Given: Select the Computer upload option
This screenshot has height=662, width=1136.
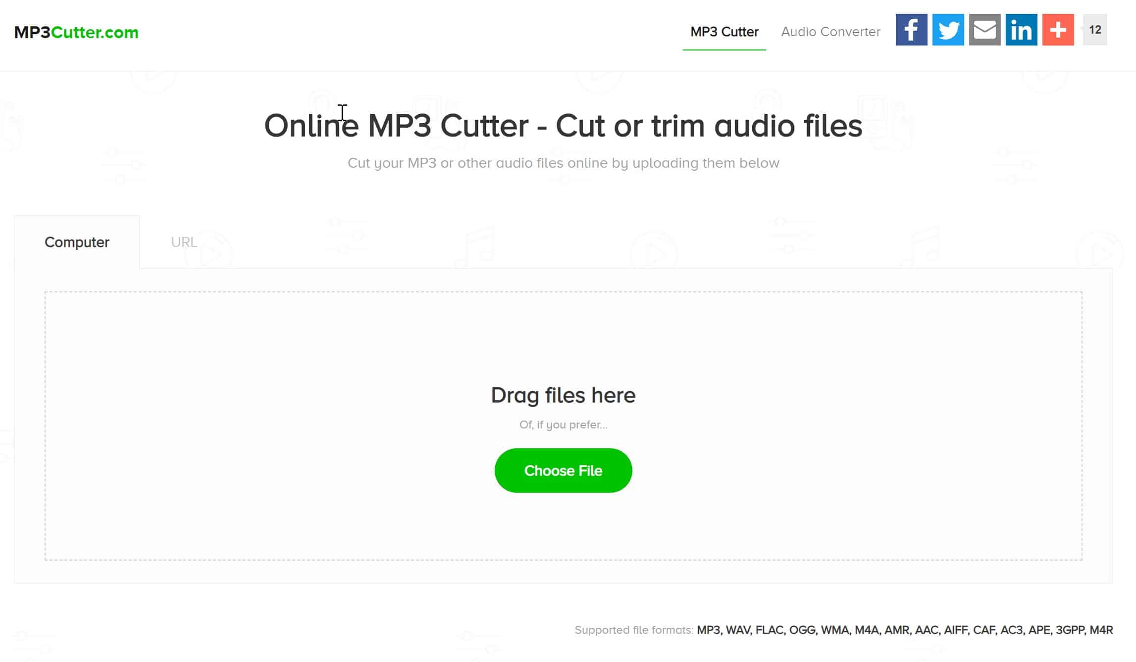Looking at the screenshot, I should tap(76, 242).
